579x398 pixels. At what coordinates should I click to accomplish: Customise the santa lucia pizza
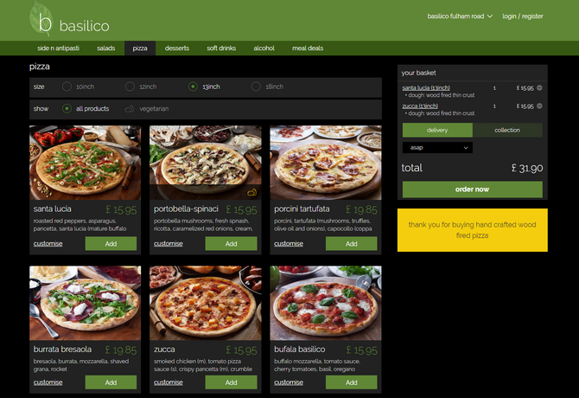tap(48, 243)
